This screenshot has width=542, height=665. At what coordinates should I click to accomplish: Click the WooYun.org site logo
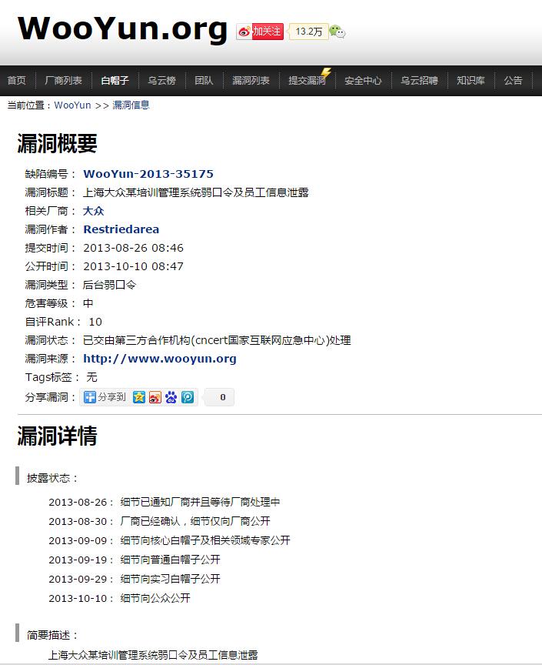123,28
